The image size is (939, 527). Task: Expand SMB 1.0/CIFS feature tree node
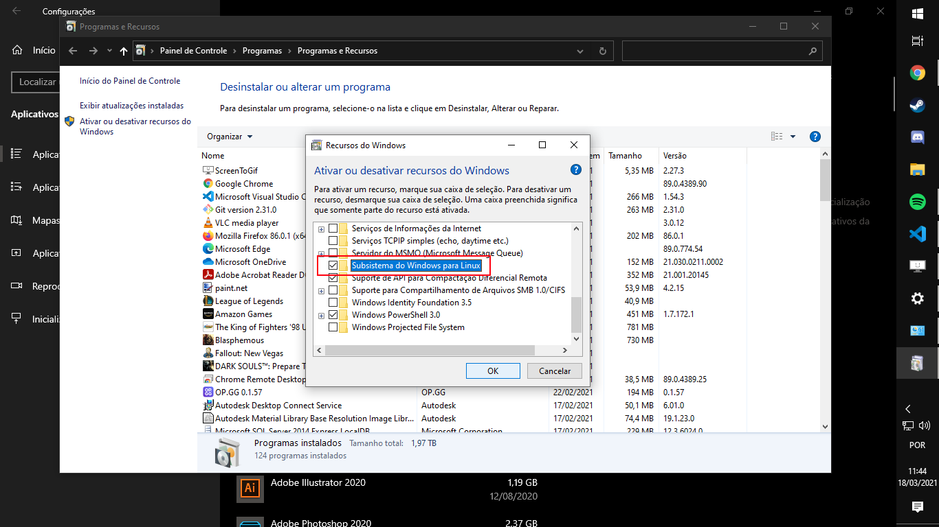point(321,290)
